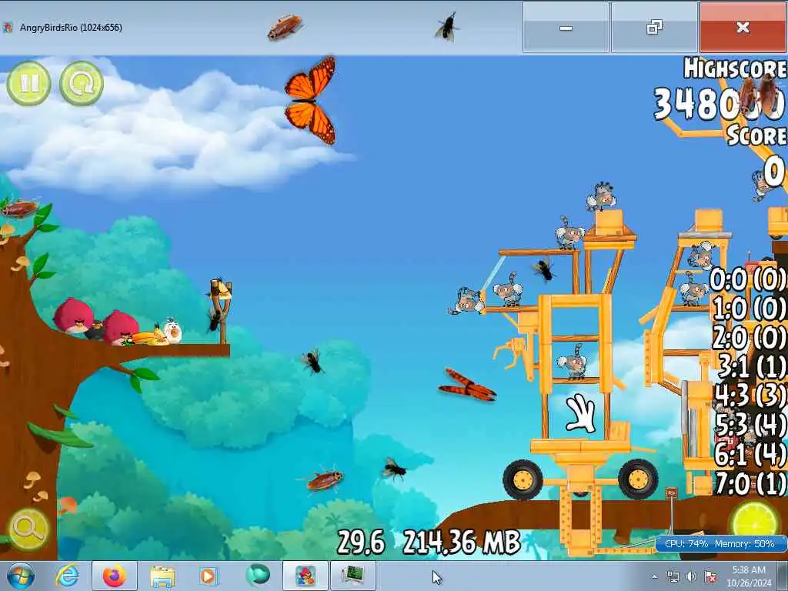The height and width of the screenshot is (591, 788).
Task: Click the marmoset hanging off the platform's left edge
Action: click(465, 301)
